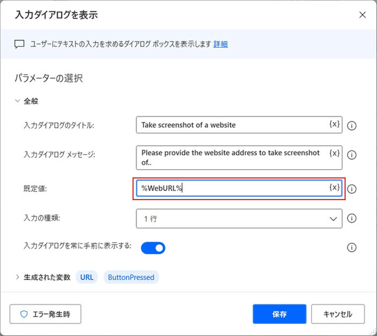The image size is (377, 336).
Task: Click the 保存 button
Action: [x=280, y=313]
